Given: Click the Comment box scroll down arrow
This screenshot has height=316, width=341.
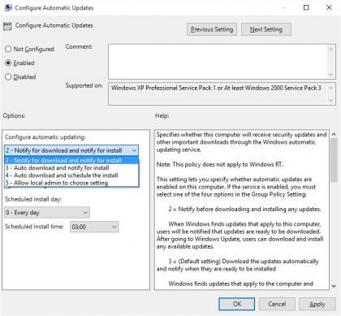Looking at the screenshot, I should tap(330, 75).
